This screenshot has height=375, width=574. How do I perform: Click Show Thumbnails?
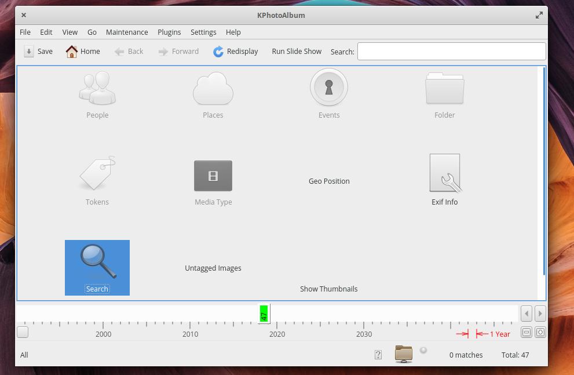pos(328,289)
